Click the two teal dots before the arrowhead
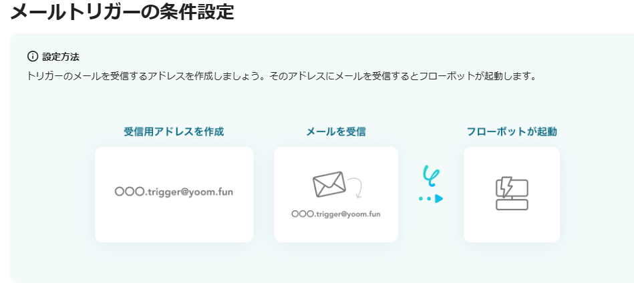Image resolution: width=634 pixels, height=295 pixels. 426,198
